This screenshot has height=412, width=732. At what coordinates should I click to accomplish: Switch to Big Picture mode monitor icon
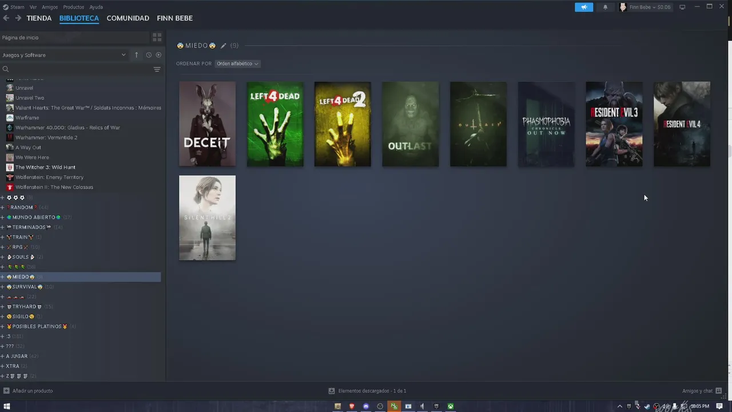click(x=682, y=7)
